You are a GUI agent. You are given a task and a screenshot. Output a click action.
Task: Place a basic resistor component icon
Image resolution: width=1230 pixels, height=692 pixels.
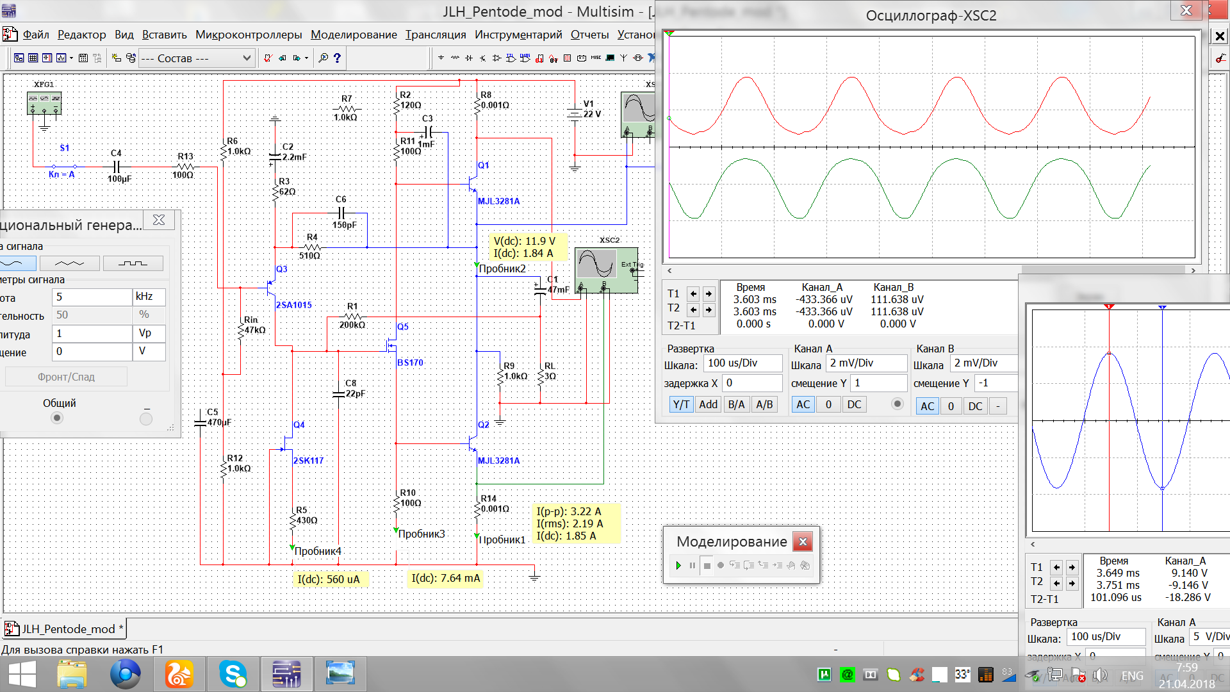[x=455, y=58]
